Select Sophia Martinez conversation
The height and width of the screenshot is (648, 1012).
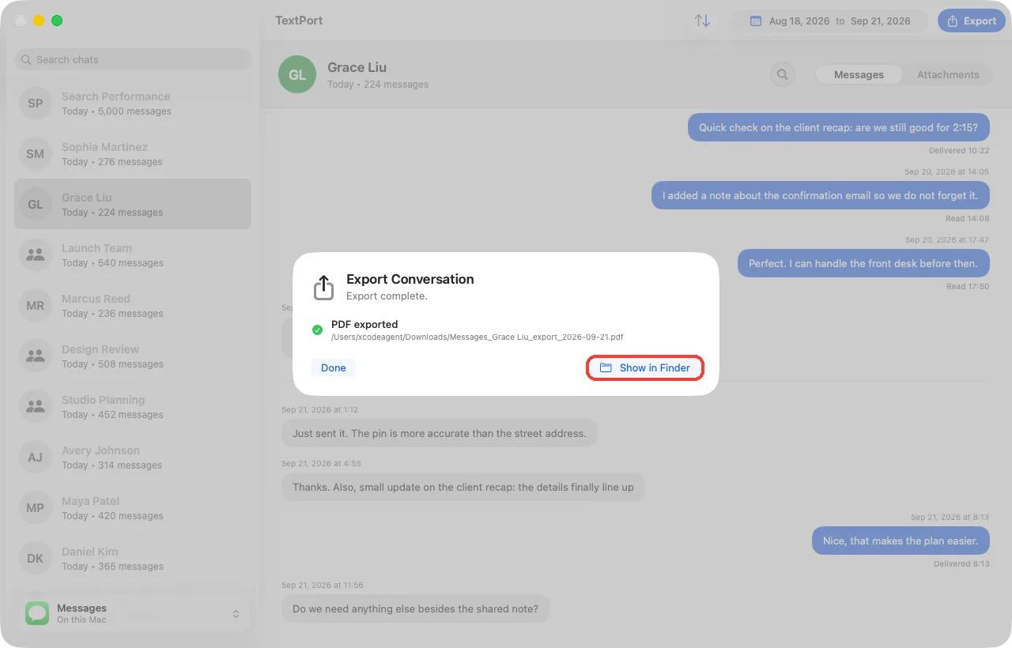(133, 153)
